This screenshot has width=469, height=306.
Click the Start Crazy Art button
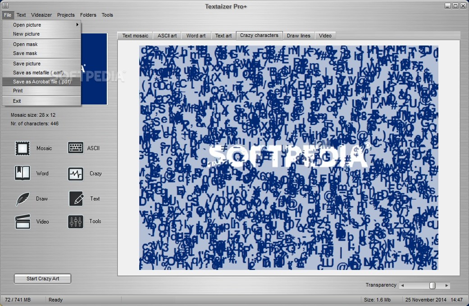42,279
